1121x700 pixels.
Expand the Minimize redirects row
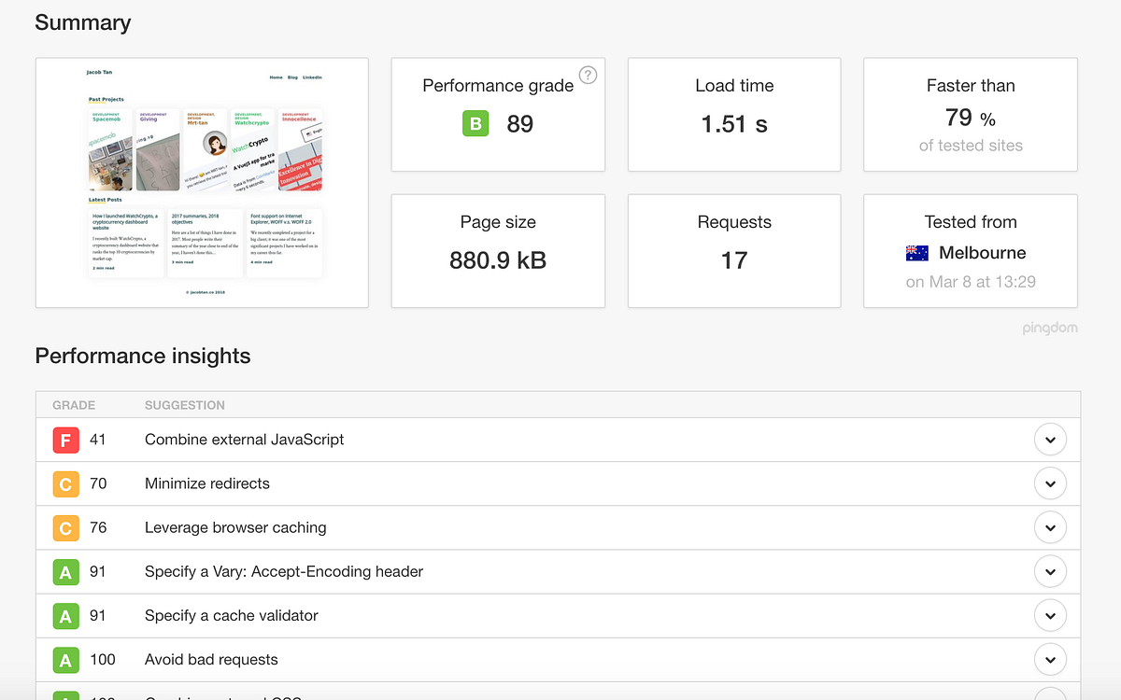[1050, 483]
